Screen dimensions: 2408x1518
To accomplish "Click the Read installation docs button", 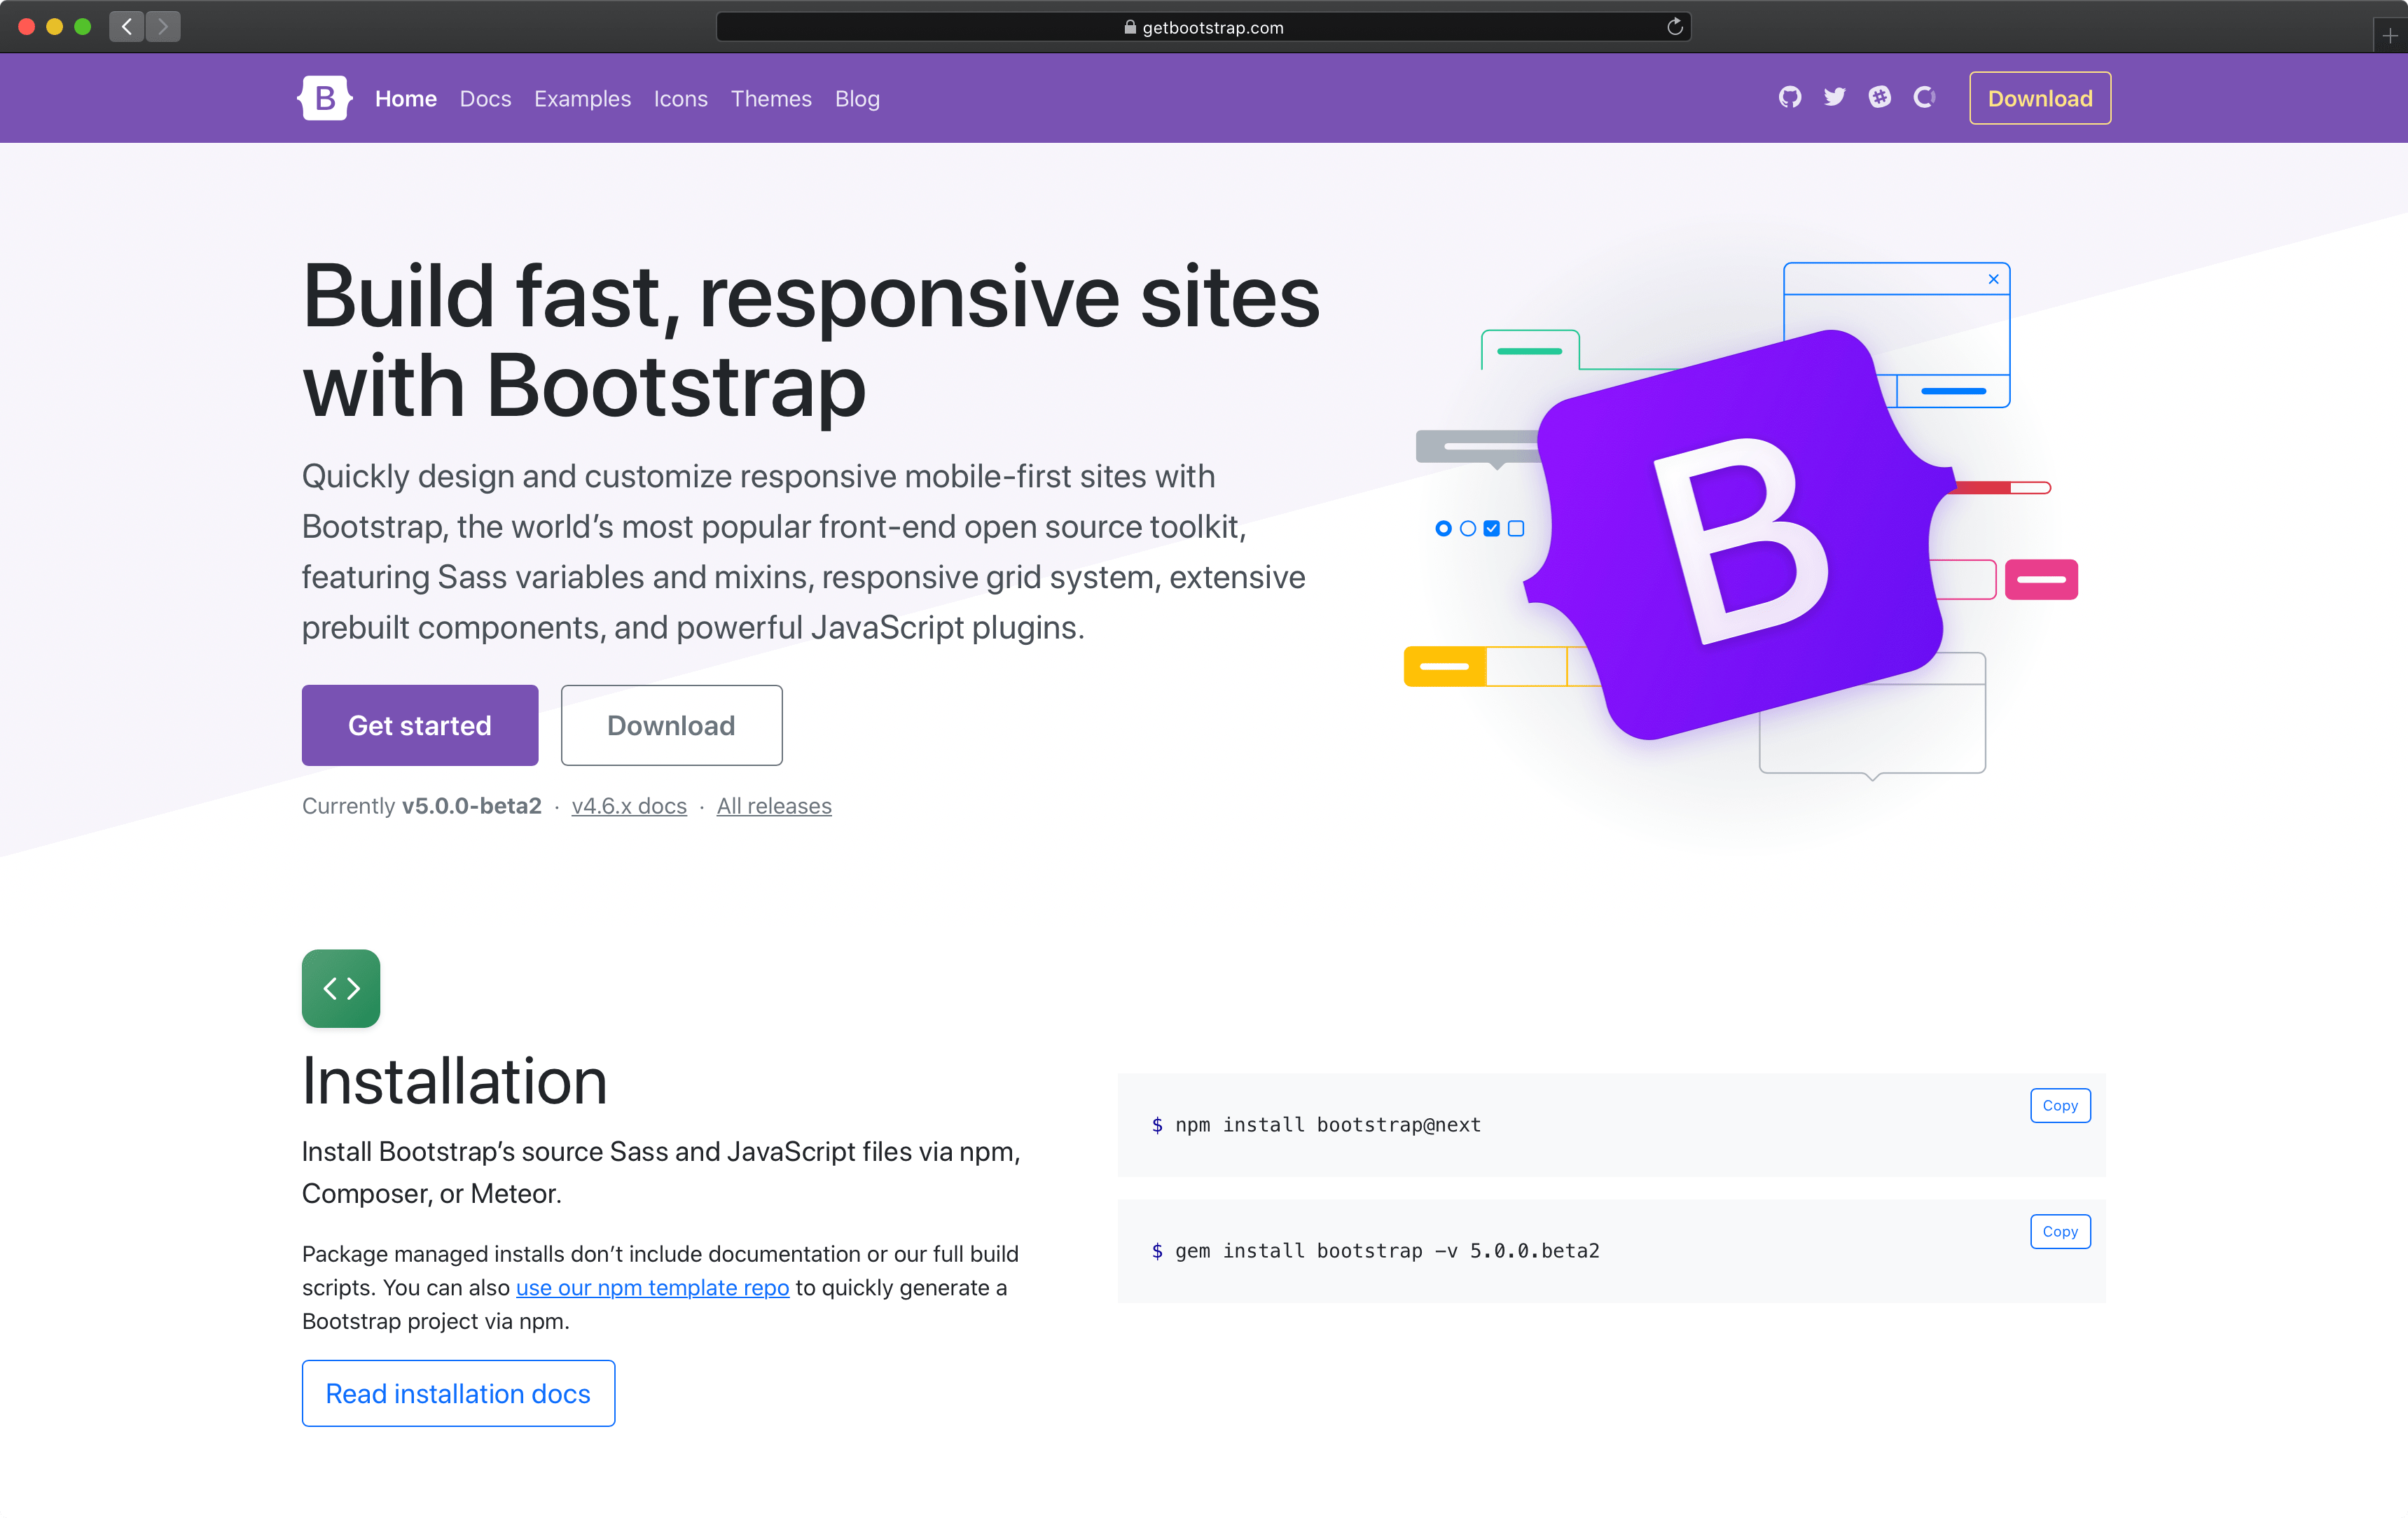I will click(x=458, y=1394).
